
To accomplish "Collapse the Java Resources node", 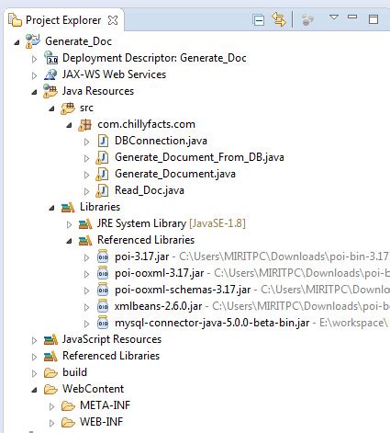I will click(34, 92).
